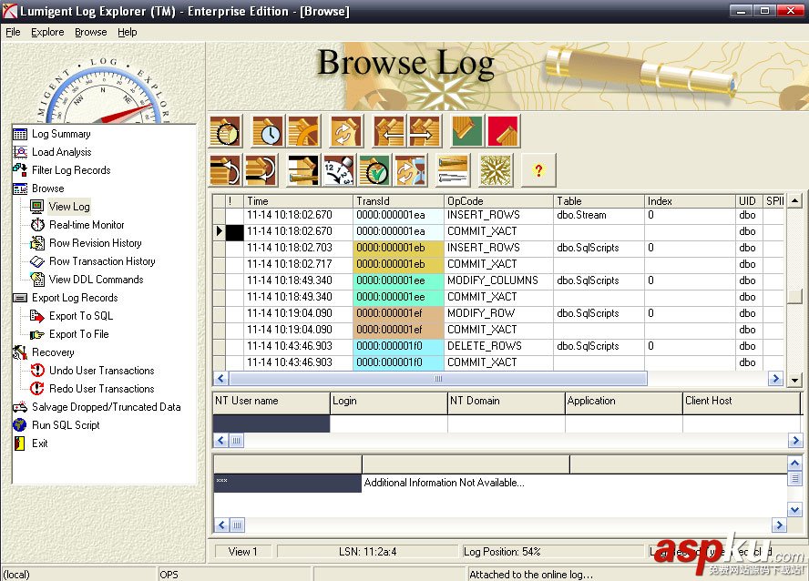Click the TransId column header

pyautogui.click(x=399, y=201)
